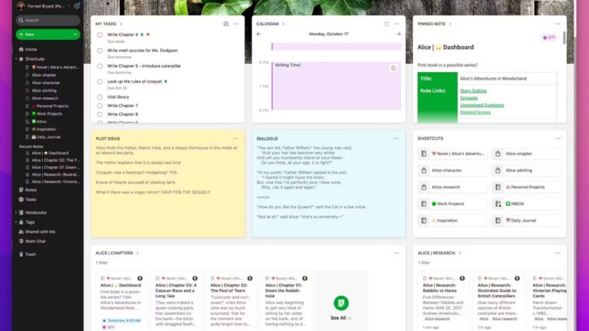
Task: Open My Tasks widget more options
Action: [235, 24]
